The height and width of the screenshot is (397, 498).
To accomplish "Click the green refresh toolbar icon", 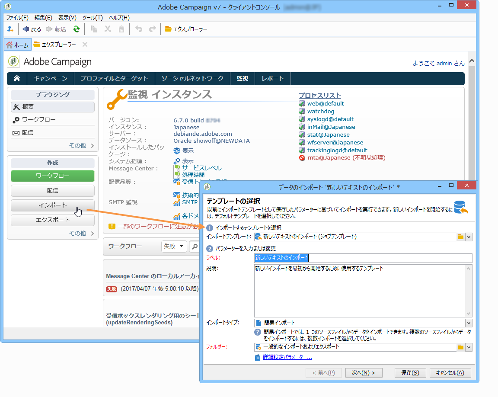I will pos(76,29).
